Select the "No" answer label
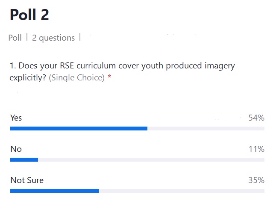The width and height of the screenshot is (276, 201). tap(16, 149)
